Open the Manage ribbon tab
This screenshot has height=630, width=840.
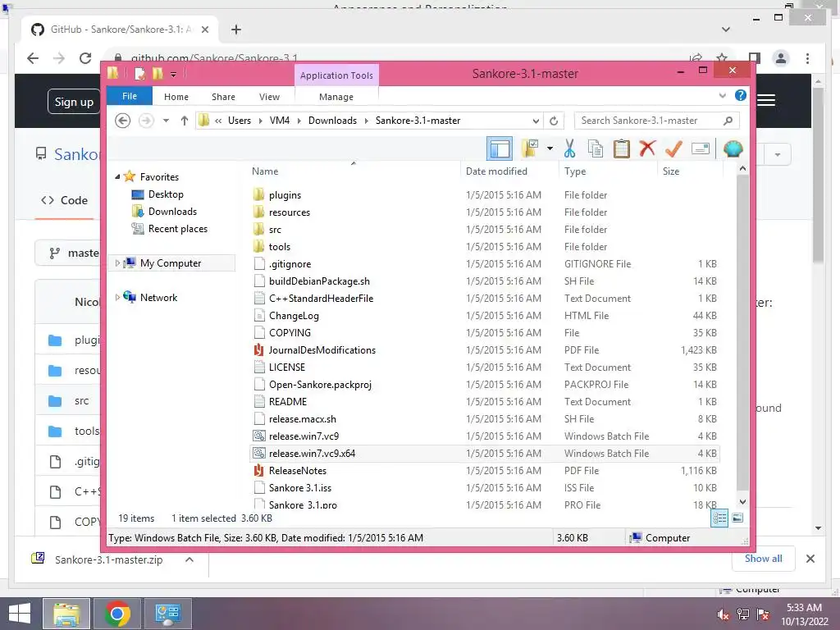(336, 97)
